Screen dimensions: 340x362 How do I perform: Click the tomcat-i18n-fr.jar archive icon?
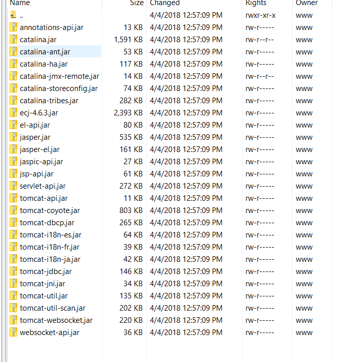tap(13, 247)
